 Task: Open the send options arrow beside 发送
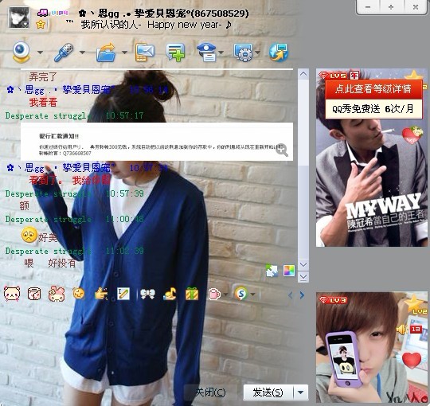[x=300, y=392]
